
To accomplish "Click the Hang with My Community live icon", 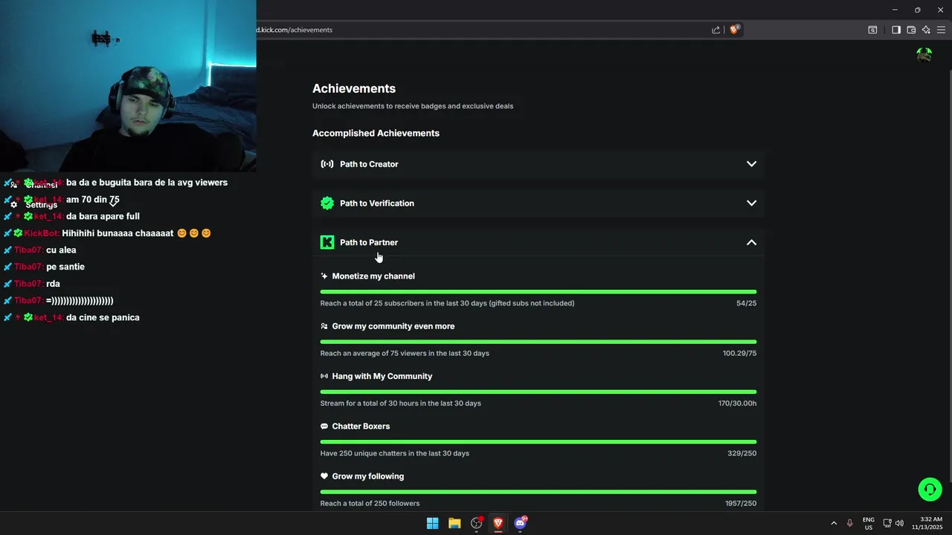I will tap(324, 376).
